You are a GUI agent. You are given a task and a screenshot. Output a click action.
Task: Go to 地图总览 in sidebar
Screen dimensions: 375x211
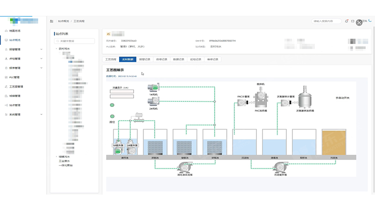(x=15, y=30)
